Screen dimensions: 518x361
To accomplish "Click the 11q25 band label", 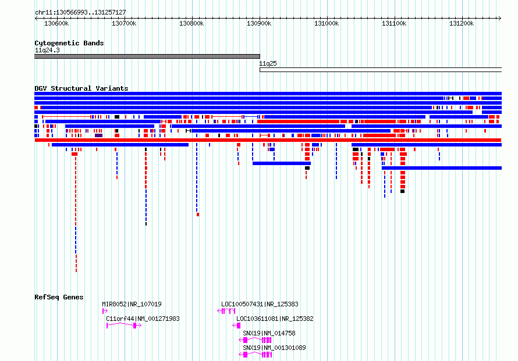I will pyautogui.click(x=268, y=63).
